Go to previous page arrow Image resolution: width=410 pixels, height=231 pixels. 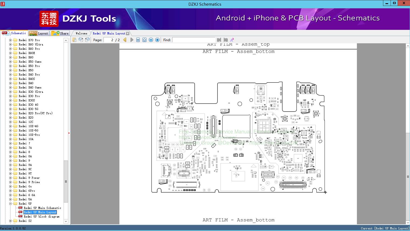[x=125, y=40]
